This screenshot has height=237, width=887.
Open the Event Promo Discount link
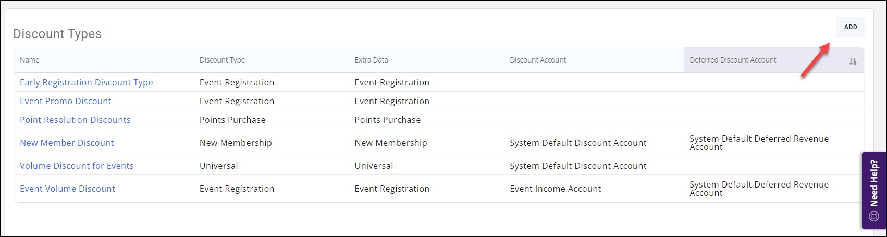[66, 101]
